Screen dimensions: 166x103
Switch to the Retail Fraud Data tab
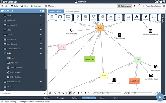pos(72,11)
